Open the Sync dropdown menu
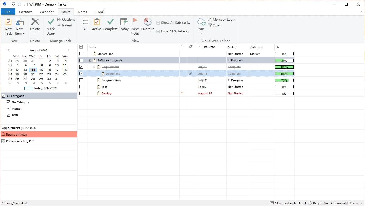 click(x=201, y=33)
